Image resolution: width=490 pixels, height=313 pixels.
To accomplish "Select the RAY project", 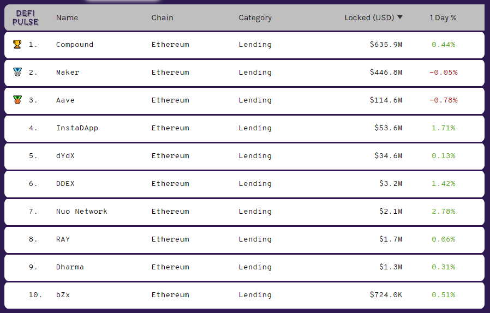I will [x=63, y=239].
